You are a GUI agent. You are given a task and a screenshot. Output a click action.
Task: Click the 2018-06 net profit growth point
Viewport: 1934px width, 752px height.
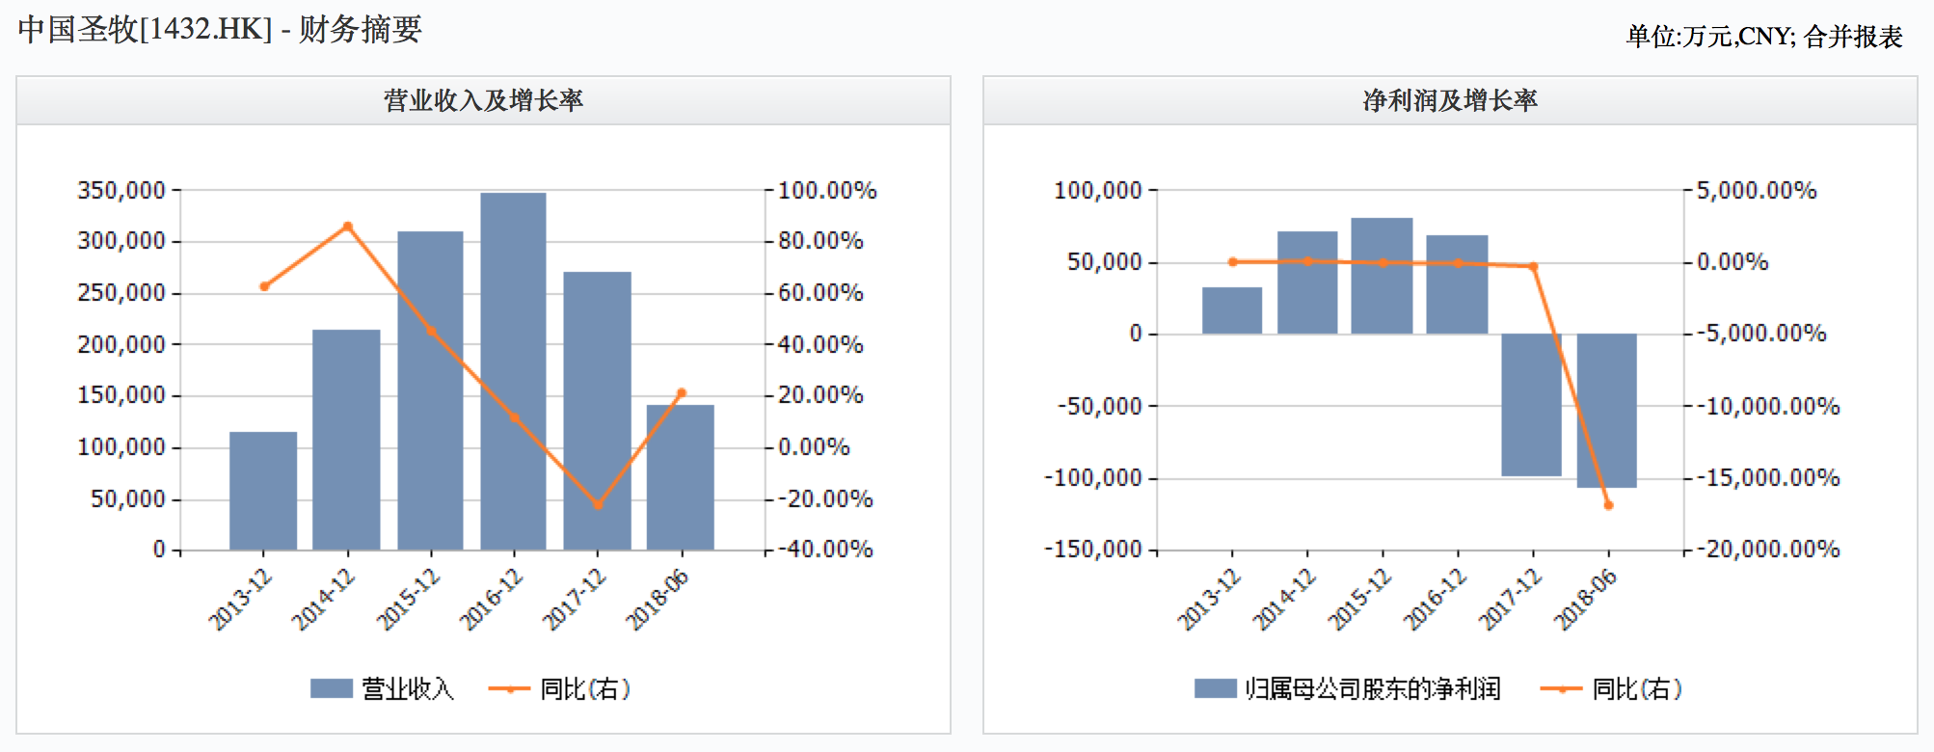[x=1608, y=504]
